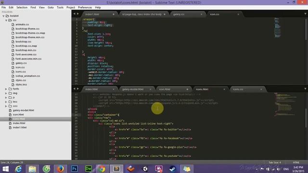This screenshot has width=308, height=173.
Task: Open galery-modal.html file in sidebar
Action: point(24,110)
